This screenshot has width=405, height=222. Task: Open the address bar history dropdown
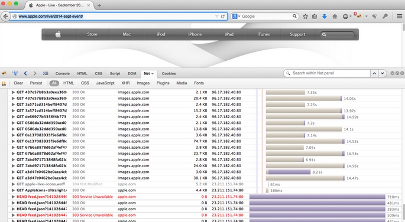coord(217,17)
